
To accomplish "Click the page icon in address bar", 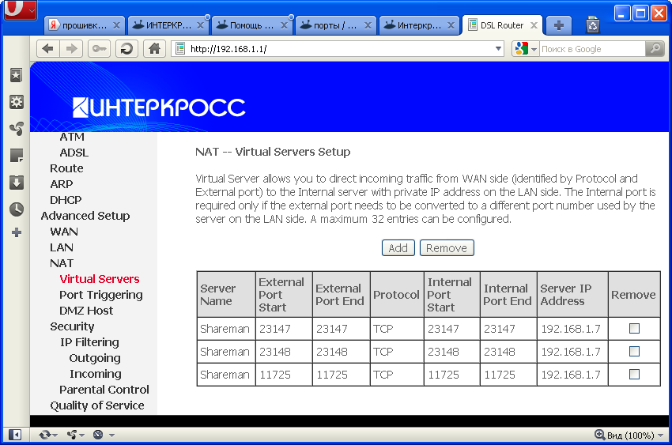I will click(180, 49).
